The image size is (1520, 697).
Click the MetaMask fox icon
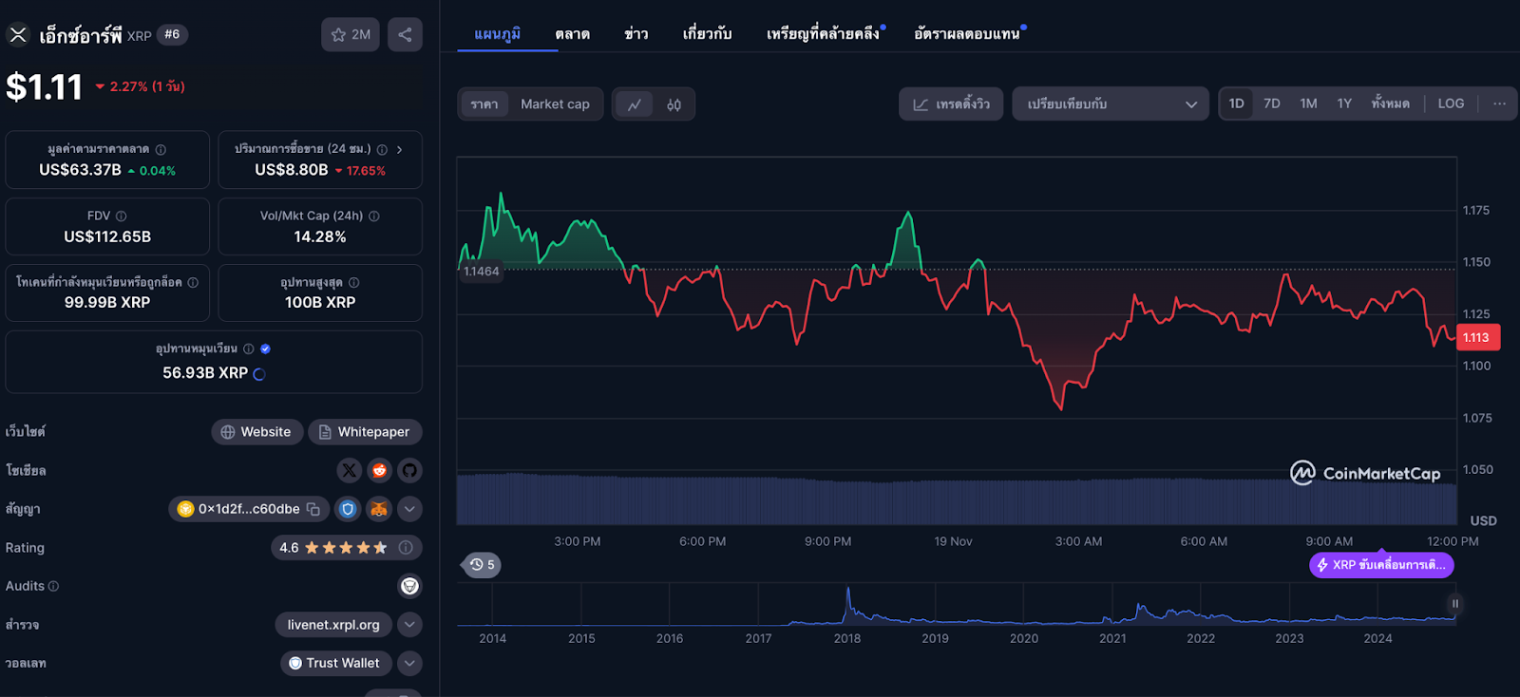379,509
